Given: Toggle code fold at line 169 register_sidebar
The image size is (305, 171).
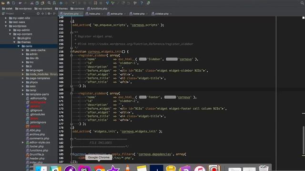Looking at the screenshot, I should point(71,94).
